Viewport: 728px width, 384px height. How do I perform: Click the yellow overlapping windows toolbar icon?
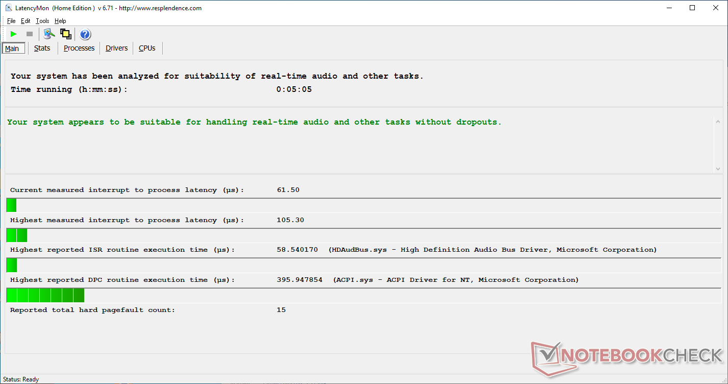click(x=65, y=34)
